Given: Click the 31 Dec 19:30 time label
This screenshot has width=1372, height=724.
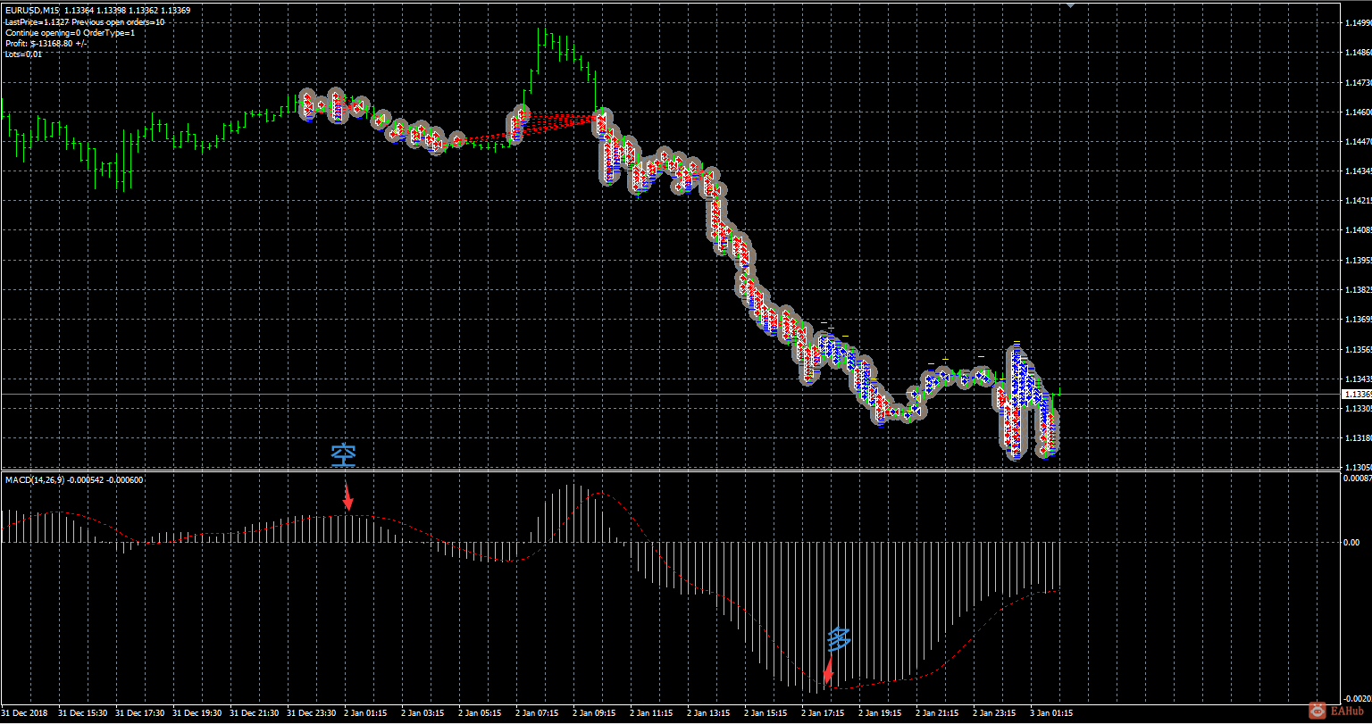Looking at the screenshot, I should click(197, 713).
